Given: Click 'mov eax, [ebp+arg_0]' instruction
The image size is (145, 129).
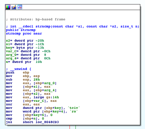Looking at the screenshot, I should tap(31, 83).
